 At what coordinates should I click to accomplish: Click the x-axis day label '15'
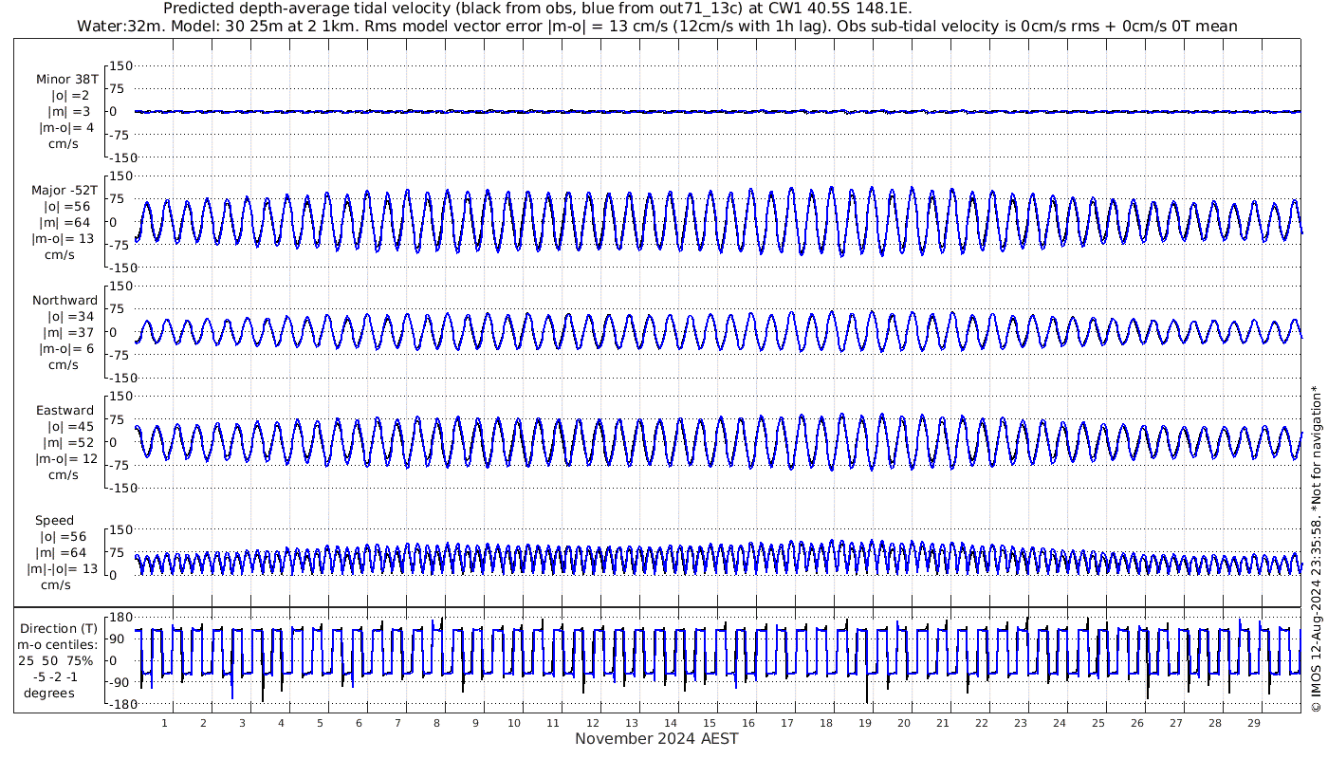[709, 723]
